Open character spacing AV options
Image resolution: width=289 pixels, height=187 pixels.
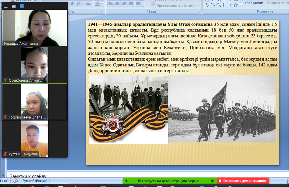click(x=79, y=4)
